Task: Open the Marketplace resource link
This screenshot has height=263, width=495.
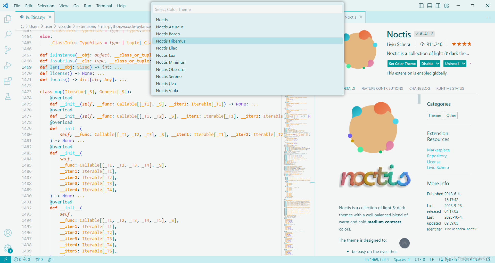Action: [438, 150]
